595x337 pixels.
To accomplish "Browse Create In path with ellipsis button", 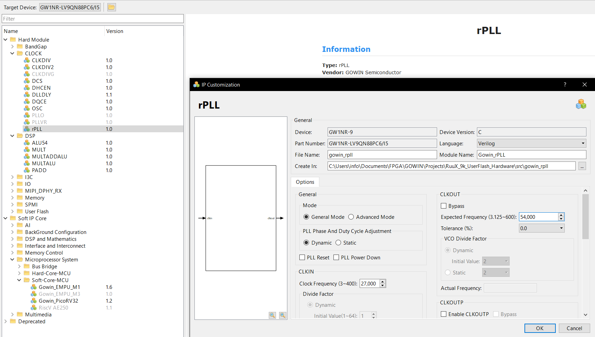I will 582,166.
